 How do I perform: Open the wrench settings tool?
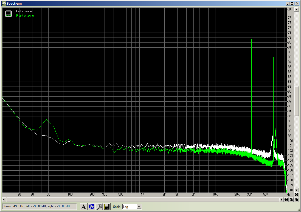99,207
